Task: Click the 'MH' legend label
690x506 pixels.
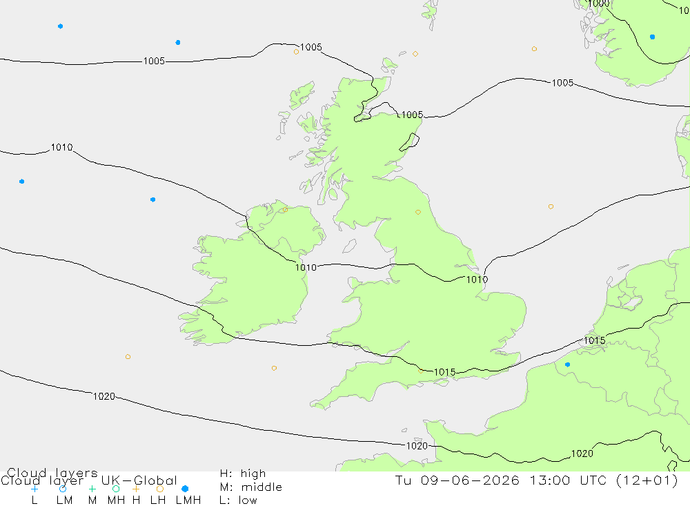Action: coord(116,500)
